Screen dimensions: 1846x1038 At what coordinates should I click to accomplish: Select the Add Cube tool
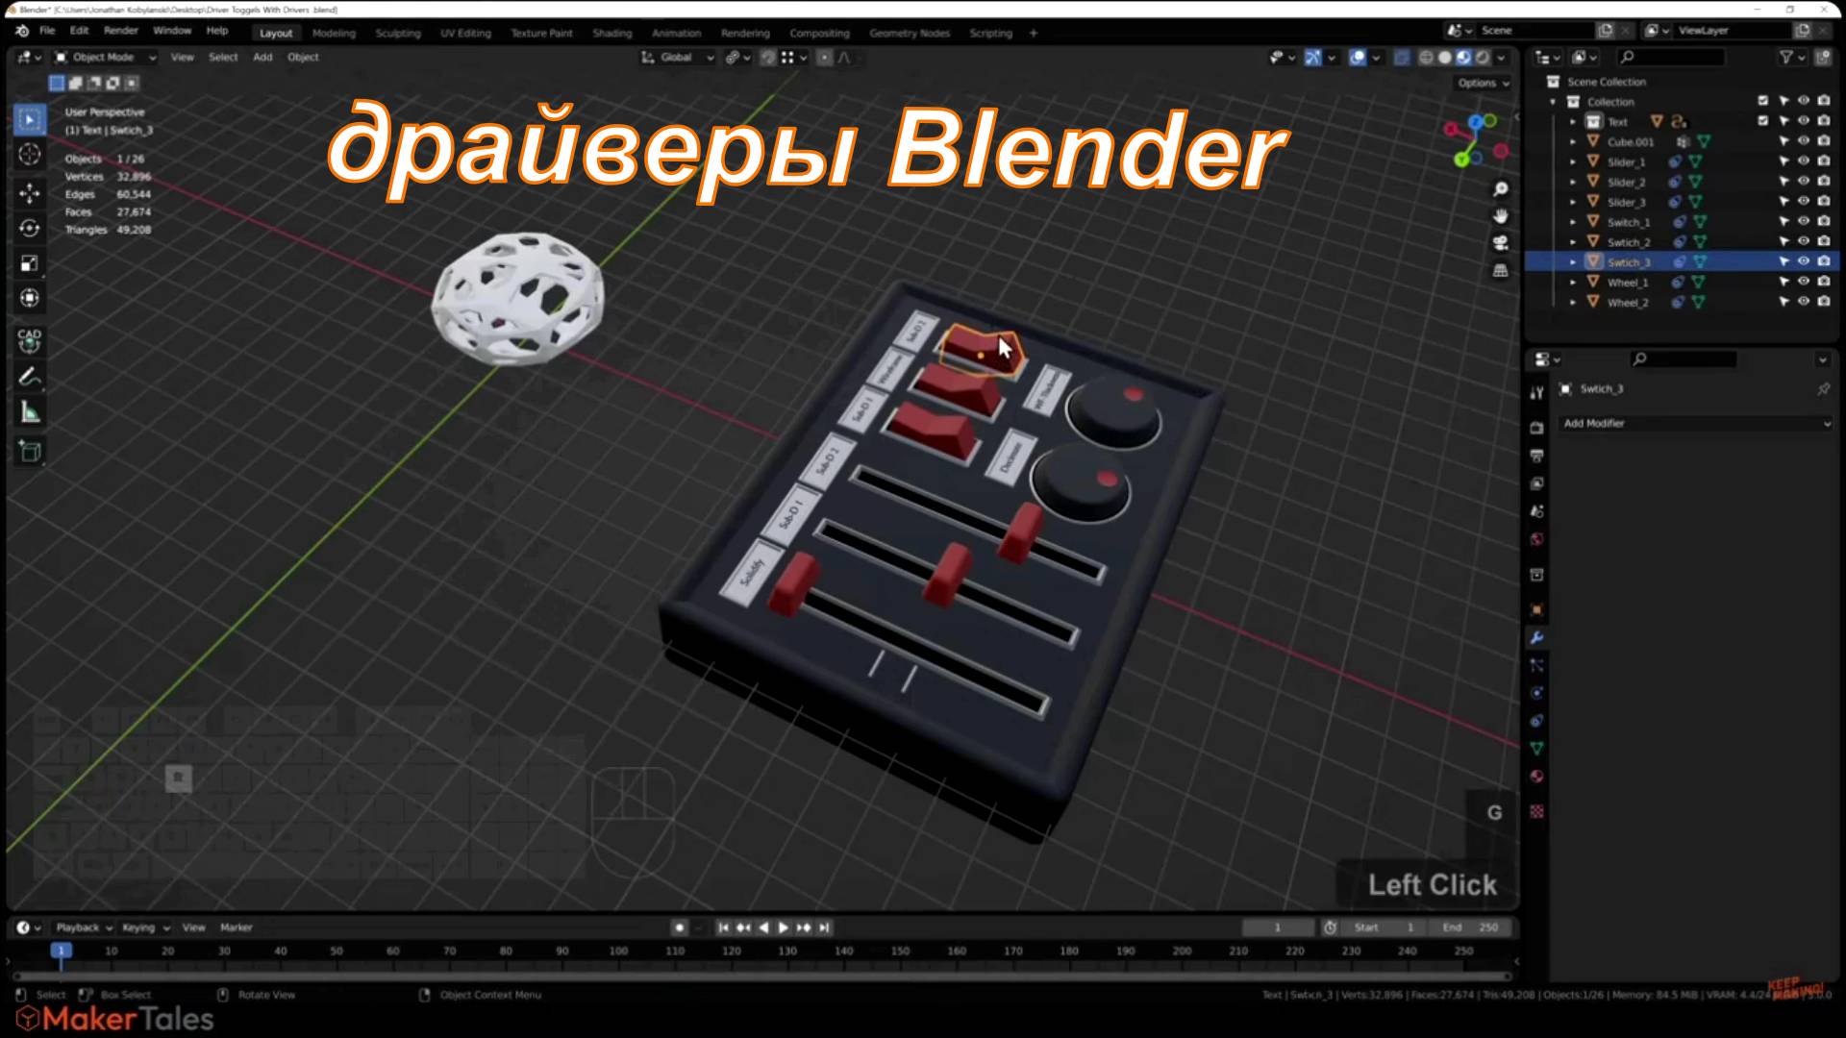click(30, 452)
